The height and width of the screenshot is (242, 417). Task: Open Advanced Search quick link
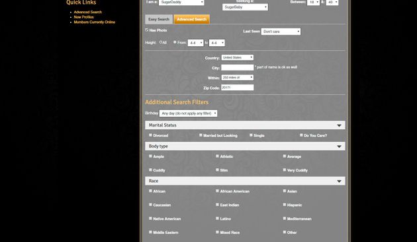[x=87, y=12]
